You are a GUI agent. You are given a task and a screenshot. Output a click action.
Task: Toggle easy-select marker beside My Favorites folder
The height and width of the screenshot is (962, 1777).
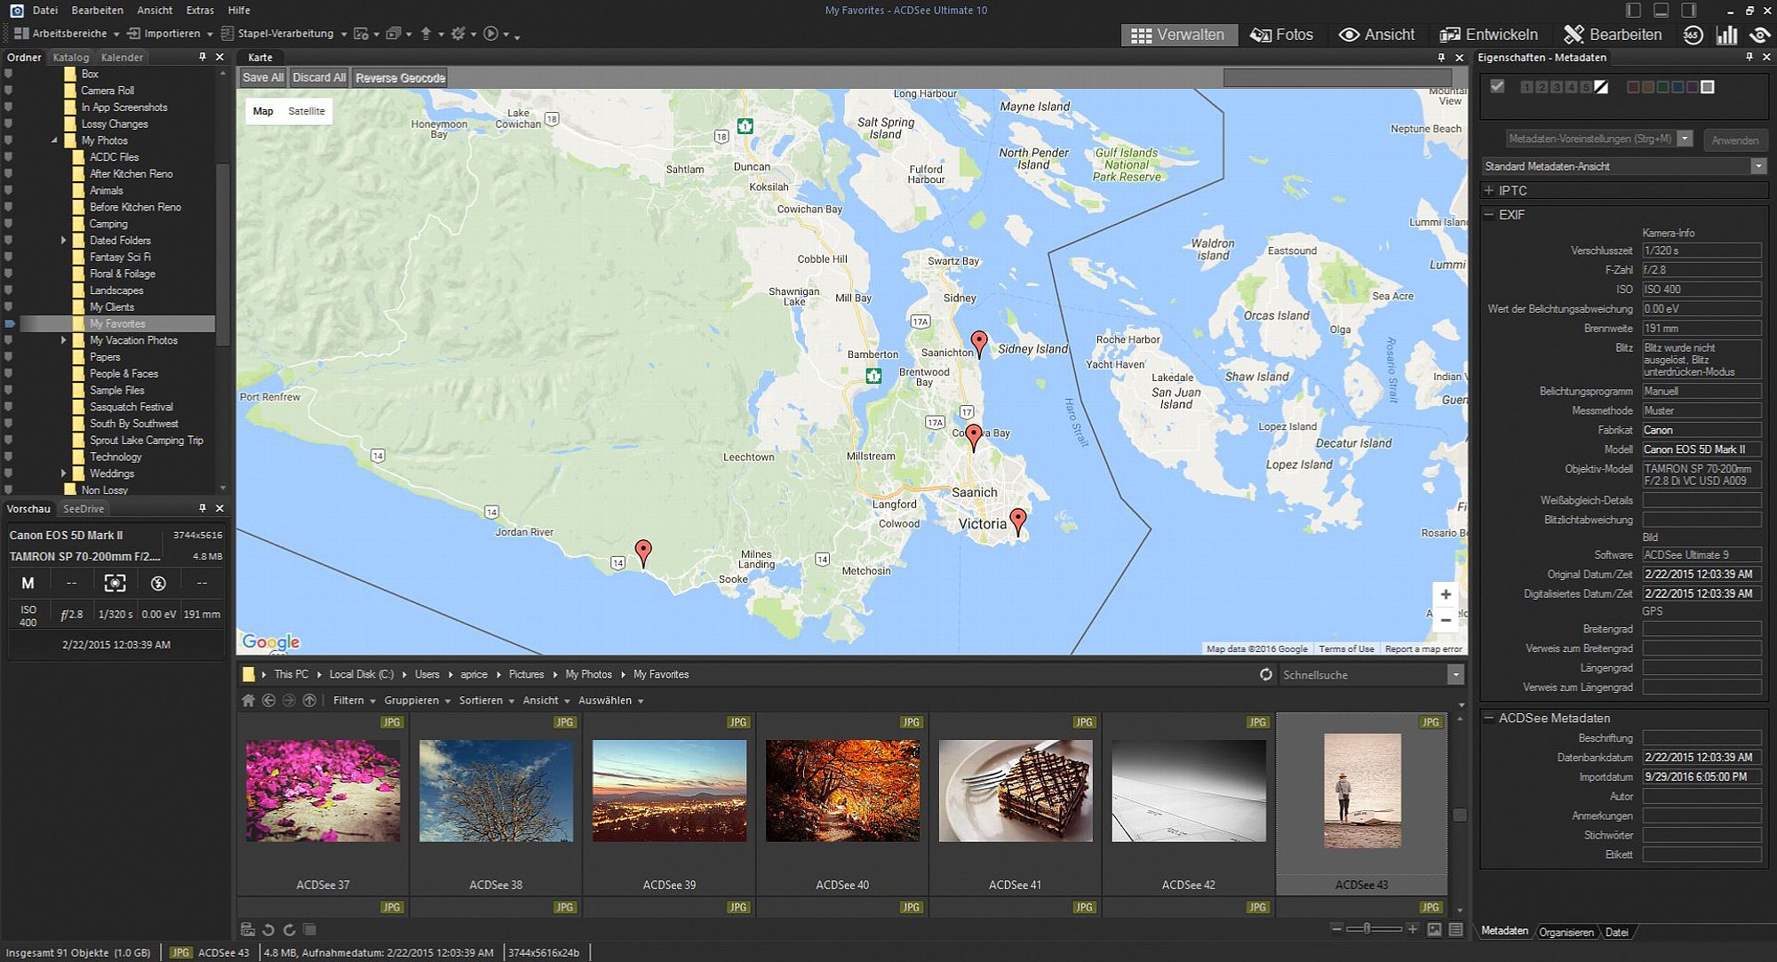[9, 323]
